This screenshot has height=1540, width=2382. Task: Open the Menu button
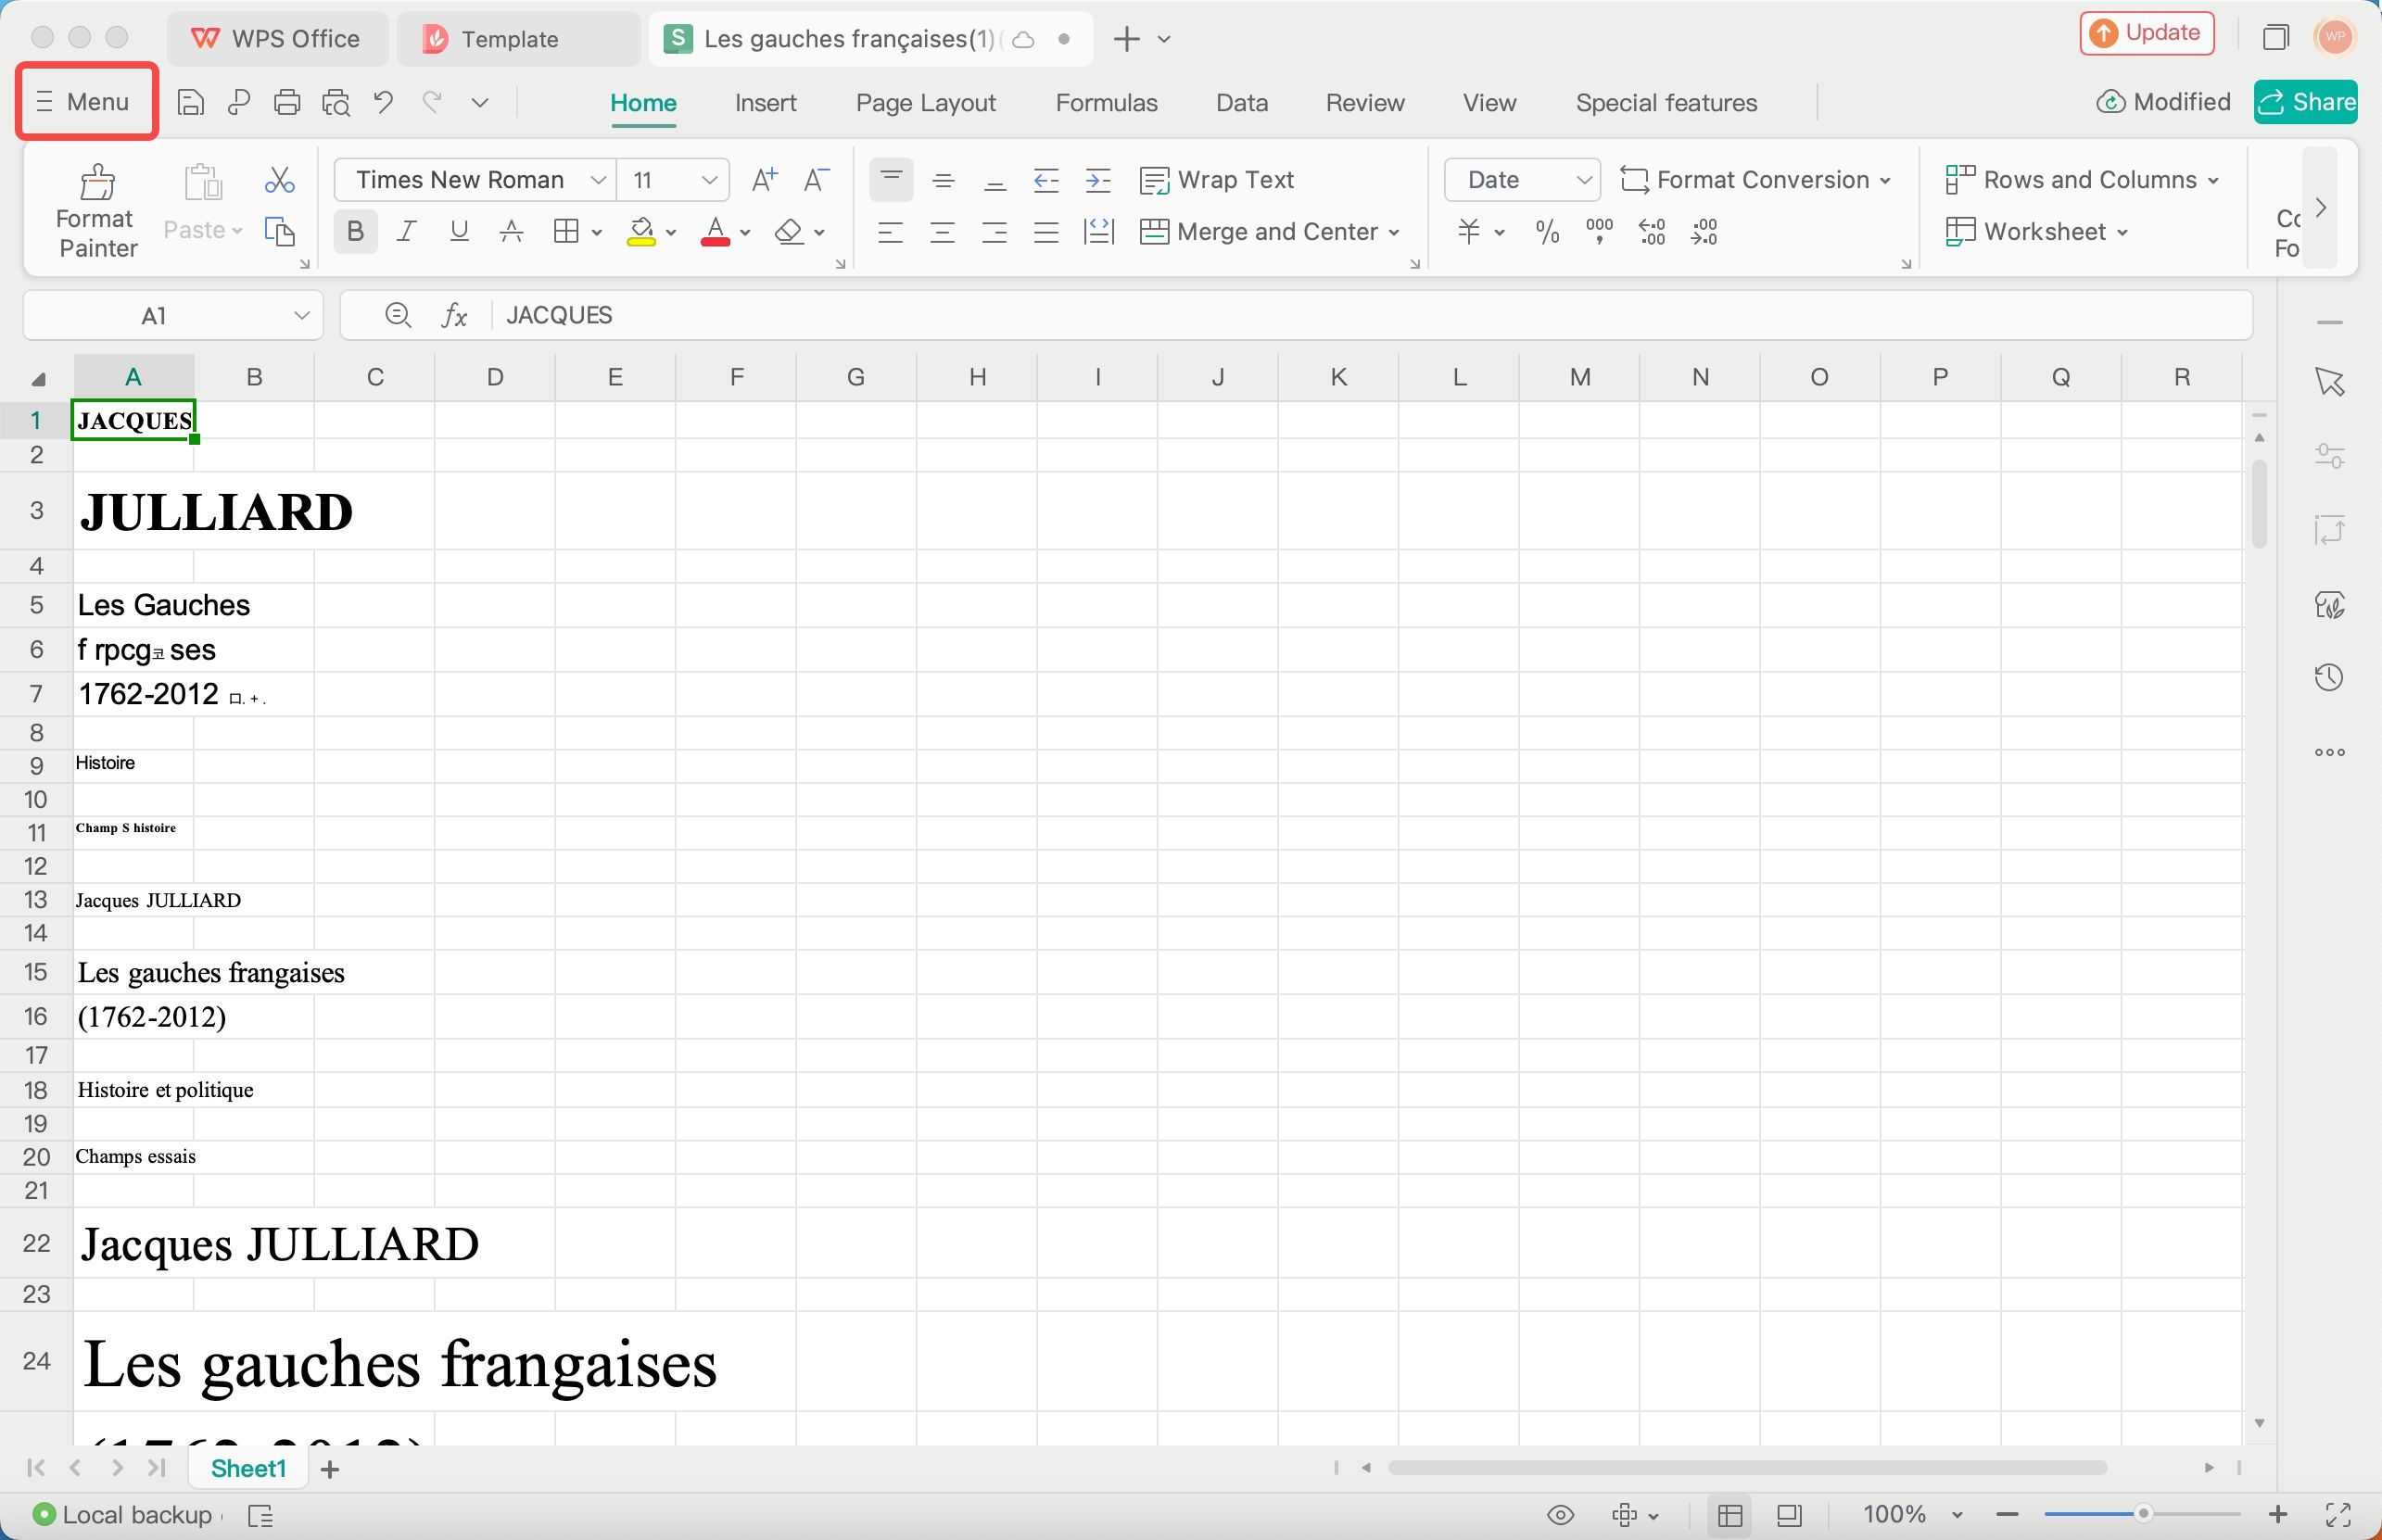(x=86, y=102)
